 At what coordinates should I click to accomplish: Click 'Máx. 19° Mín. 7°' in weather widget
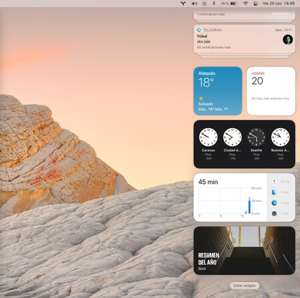tap(213, 109)
